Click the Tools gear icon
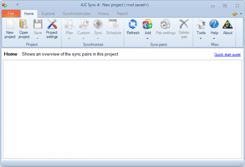Viewport: 245px width, 167px height. point(201,24)
